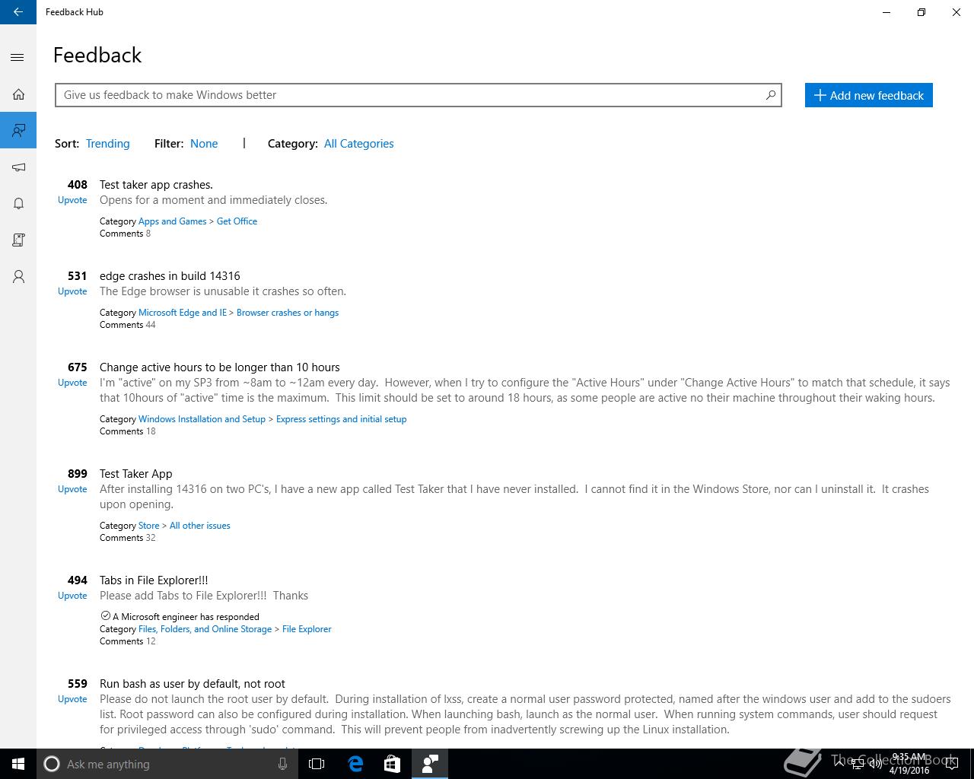This screenshot has height=779, width=974.
Task: Upvote 'Change active hours' feedback
Action: click(72, 383)
